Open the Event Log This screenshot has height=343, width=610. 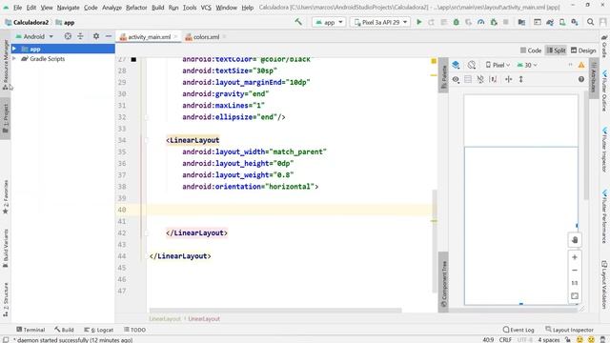[518, 330]
